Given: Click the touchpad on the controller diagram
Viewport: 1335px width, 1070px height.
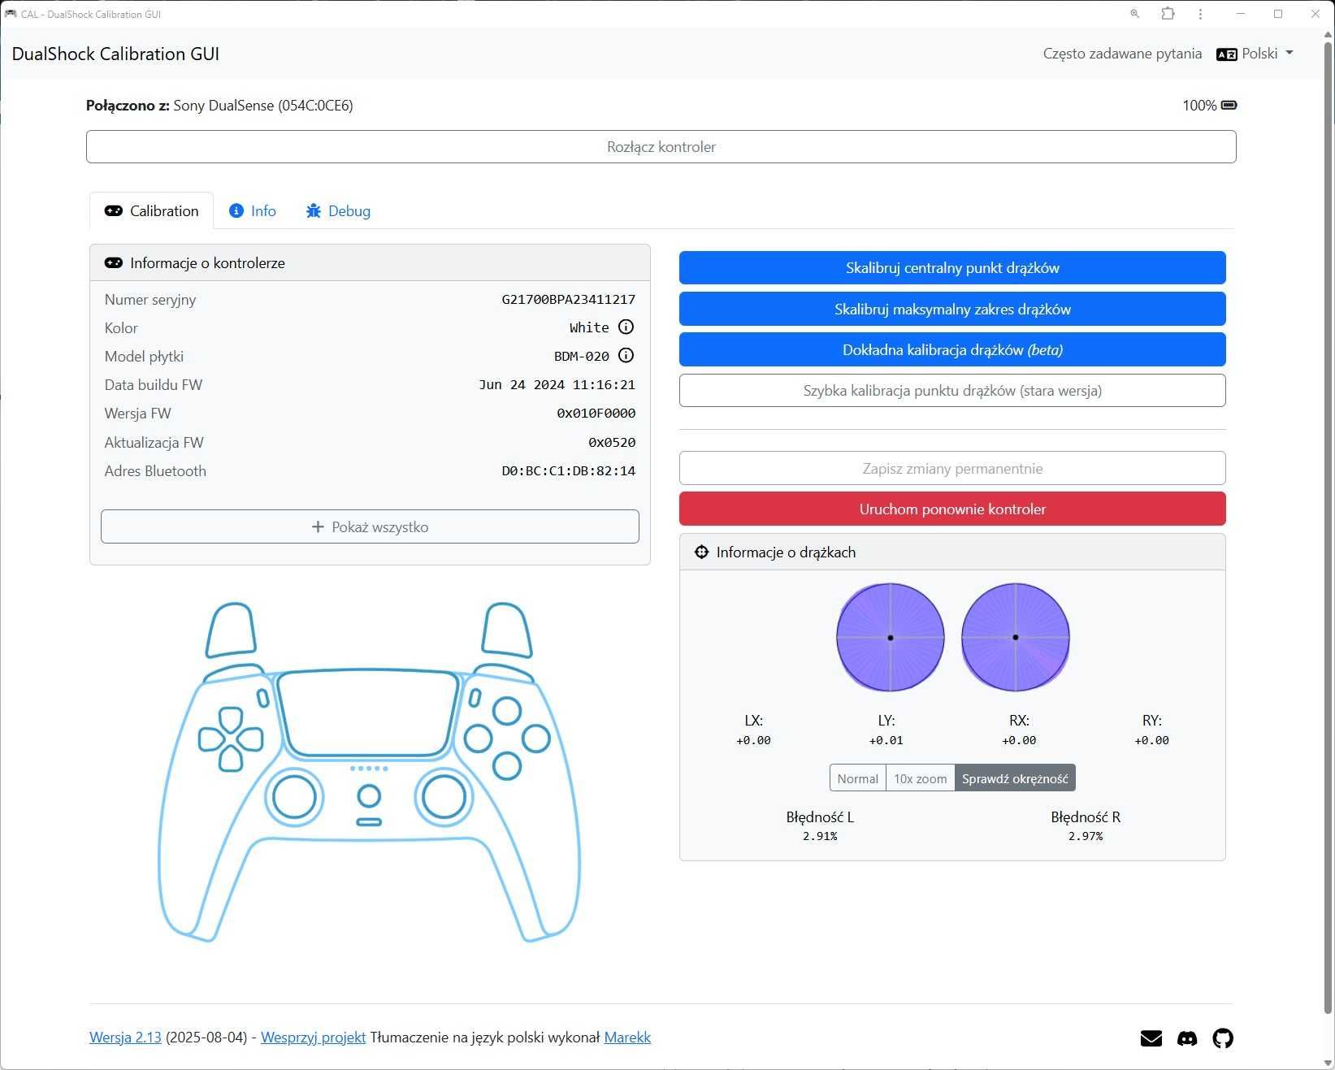Looking at the screenshot, I should point(368,714).
